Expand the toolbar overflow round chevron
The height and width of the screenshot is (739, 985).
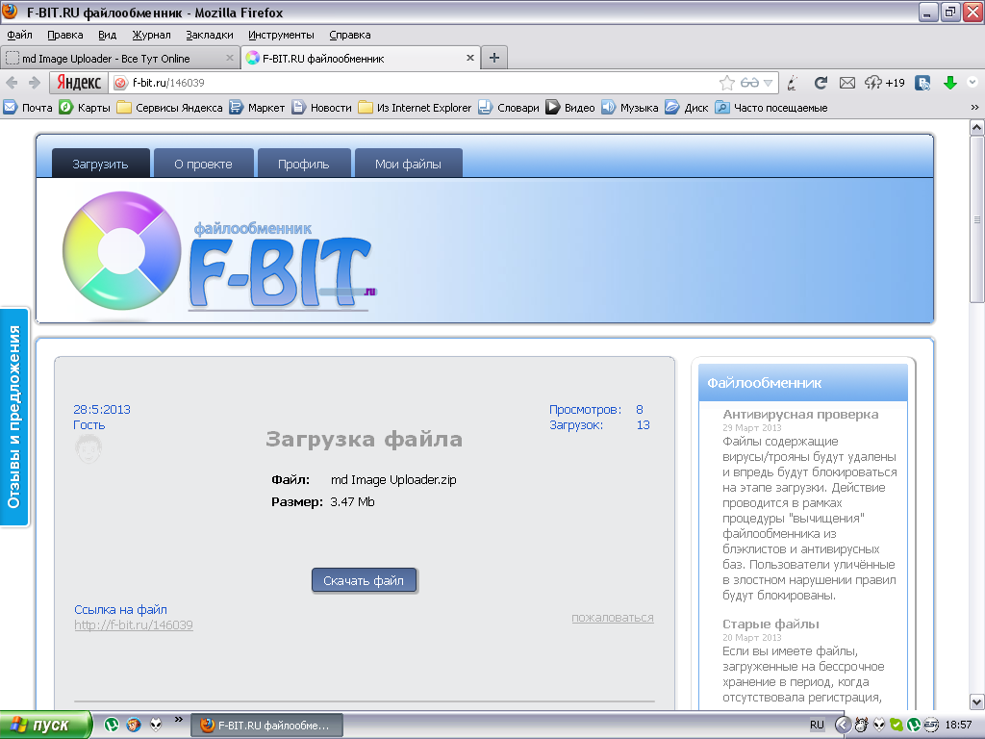point(972,82)
